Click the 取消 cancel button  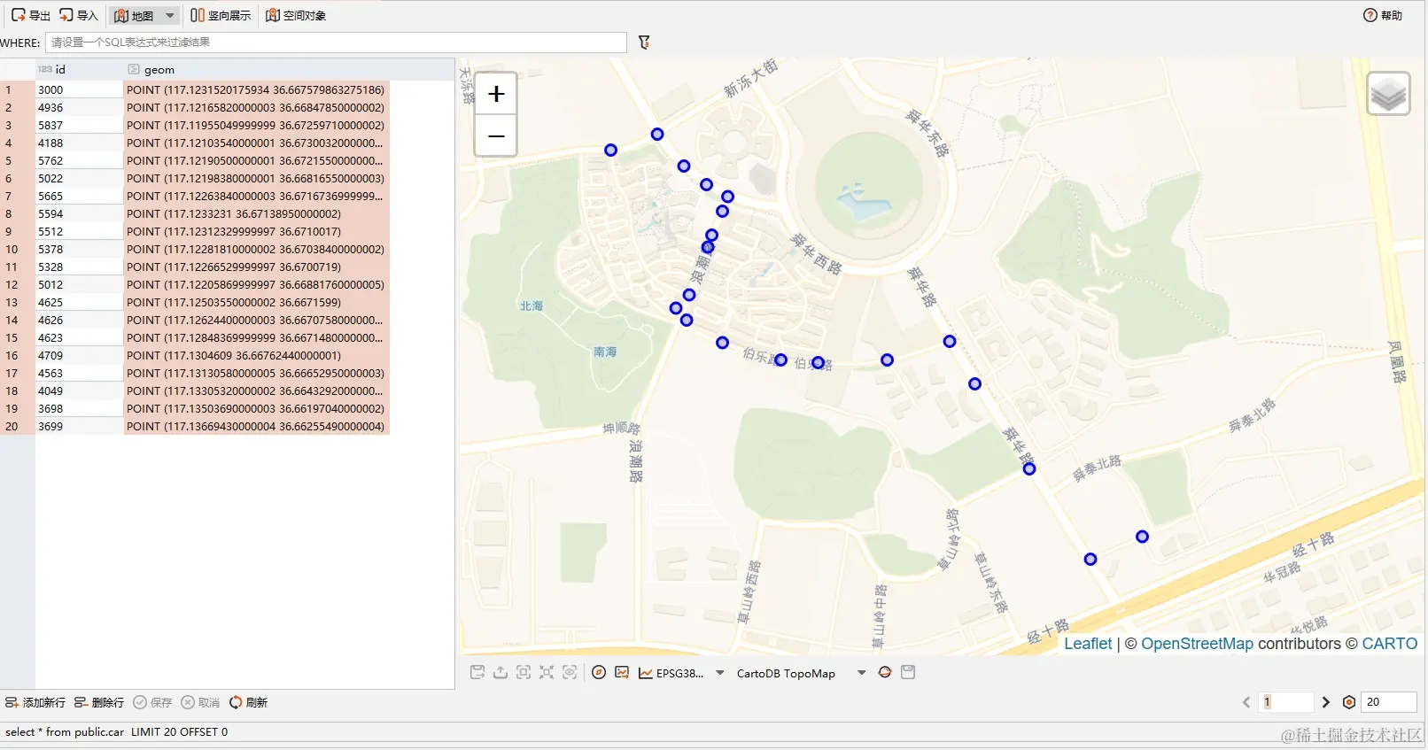point(200,702)
